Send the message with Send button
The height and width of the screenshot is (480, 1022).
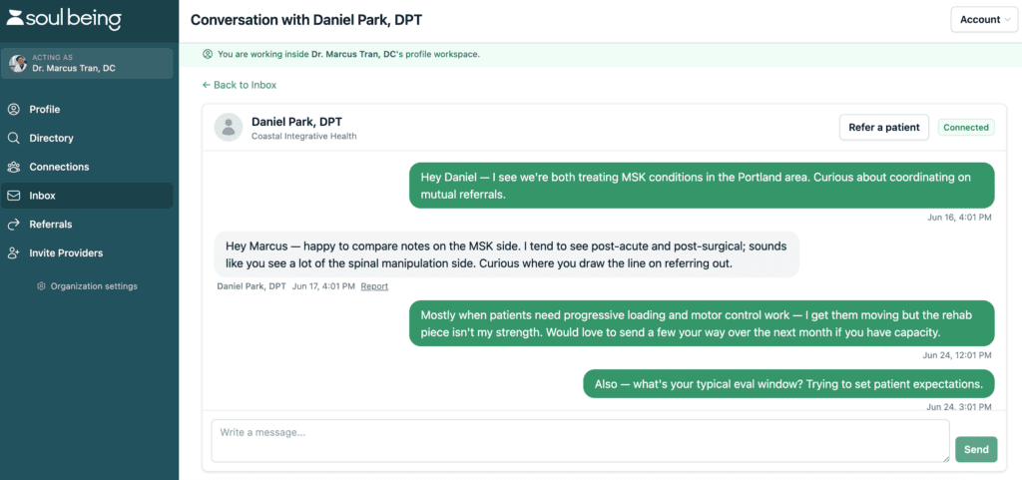(976, 449)
